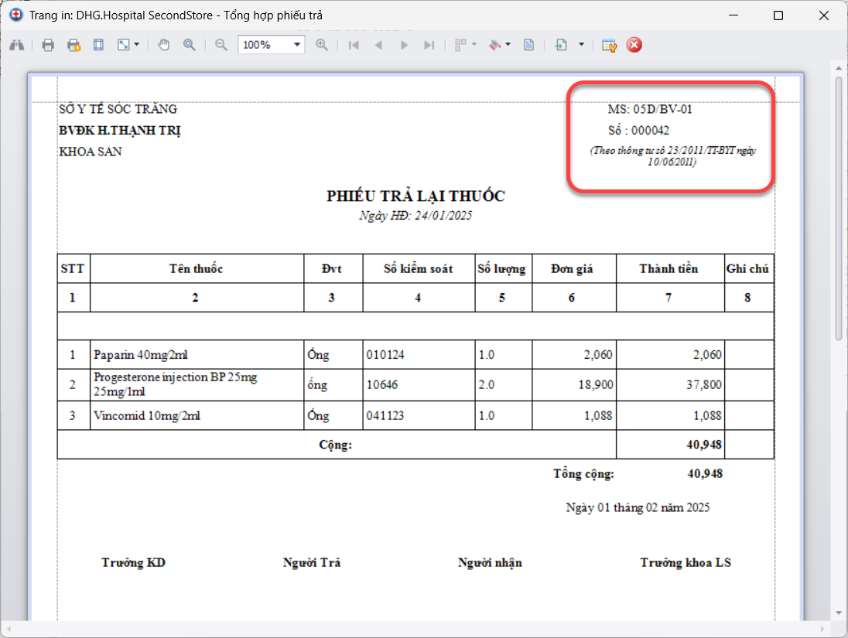This screenshot has height=638, width=848.
Task: Click 'MS: 05D/BV-01' form code
Action: (x=649, y=109)
